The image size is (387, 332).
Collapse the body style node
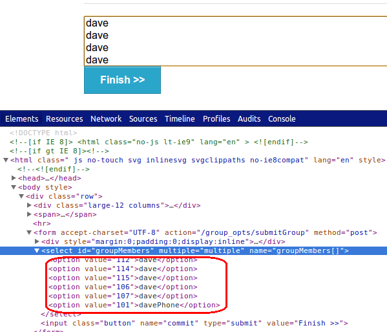coord(14,187)
